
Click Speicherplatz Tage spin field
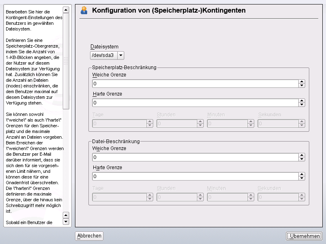pos(119,124)
